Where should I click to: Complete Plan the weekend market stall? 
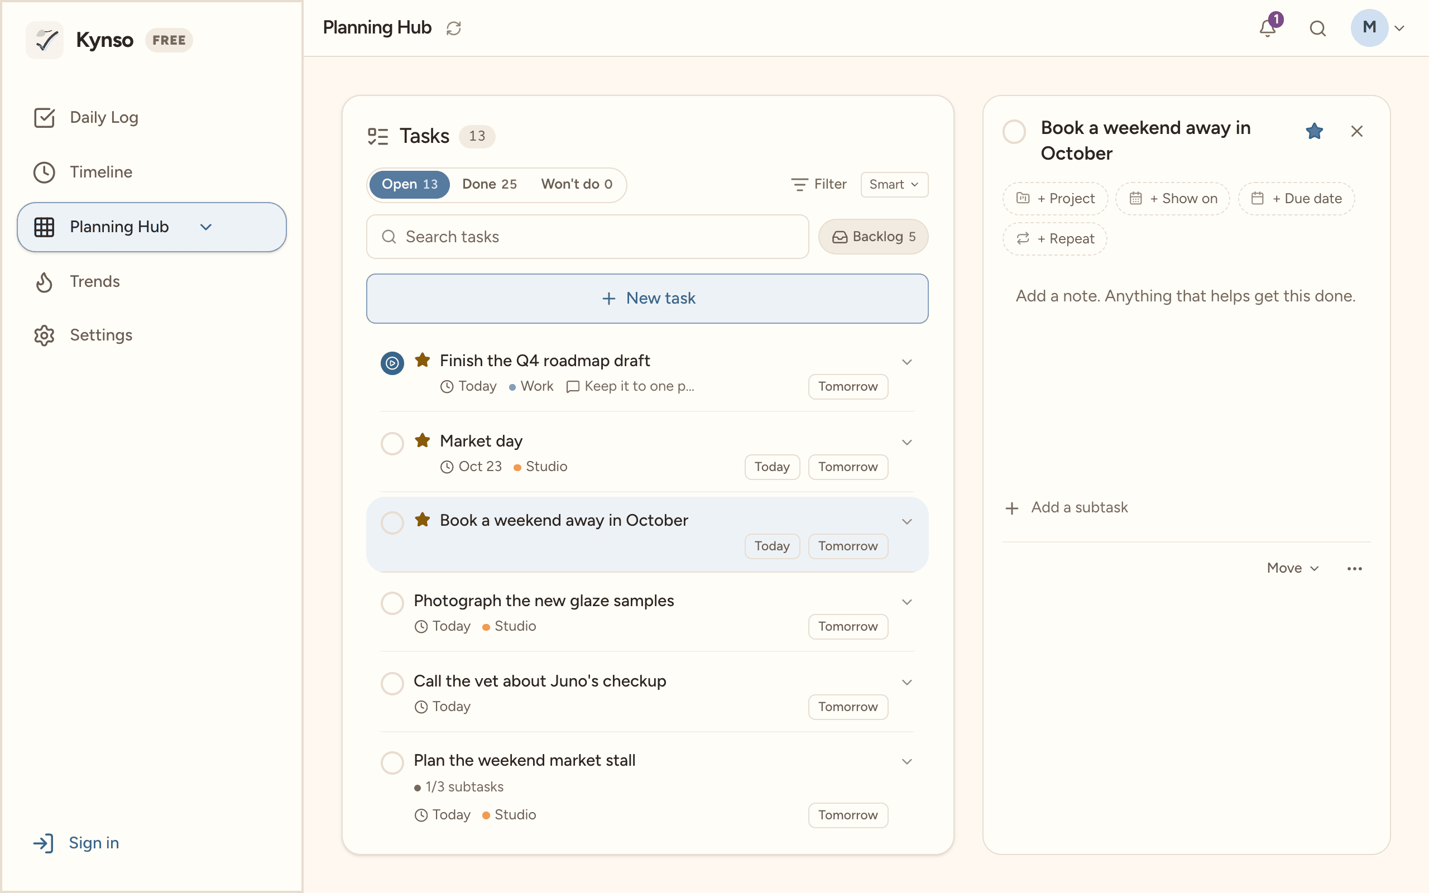pos(392,762)
